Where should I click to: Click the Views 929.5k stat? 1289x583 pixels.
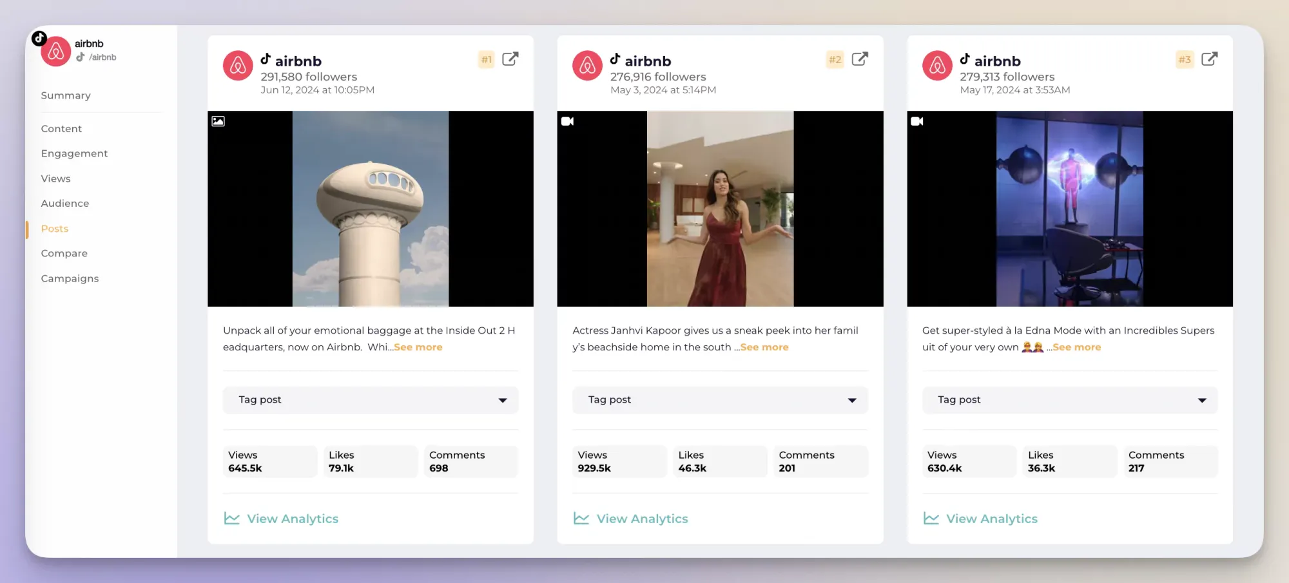619,461
